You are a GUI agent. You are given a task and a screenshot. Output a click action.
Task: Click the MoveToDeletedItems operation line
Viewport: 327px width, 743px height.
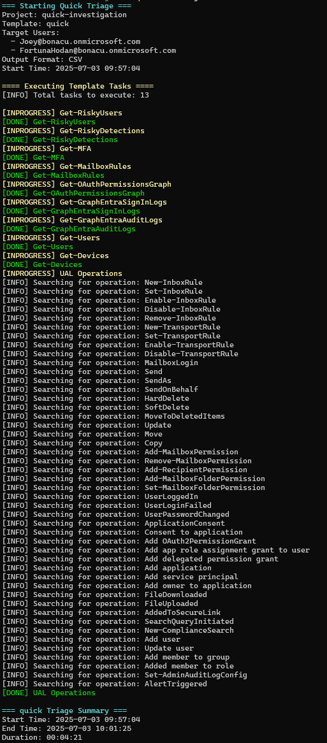(113, 417)
